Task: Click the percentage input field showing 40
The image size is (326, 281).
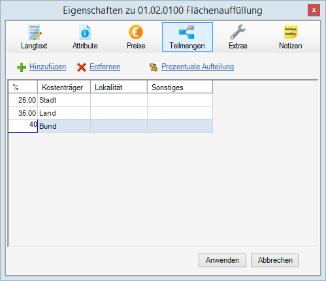Action: pos(23,125)
